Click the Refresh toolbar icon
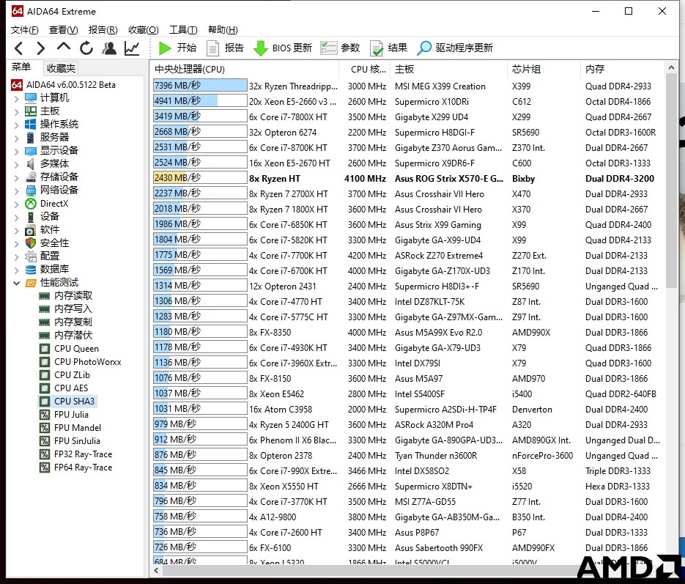The height and width of the screenshot is (584, 685). (x=86, y=48)
